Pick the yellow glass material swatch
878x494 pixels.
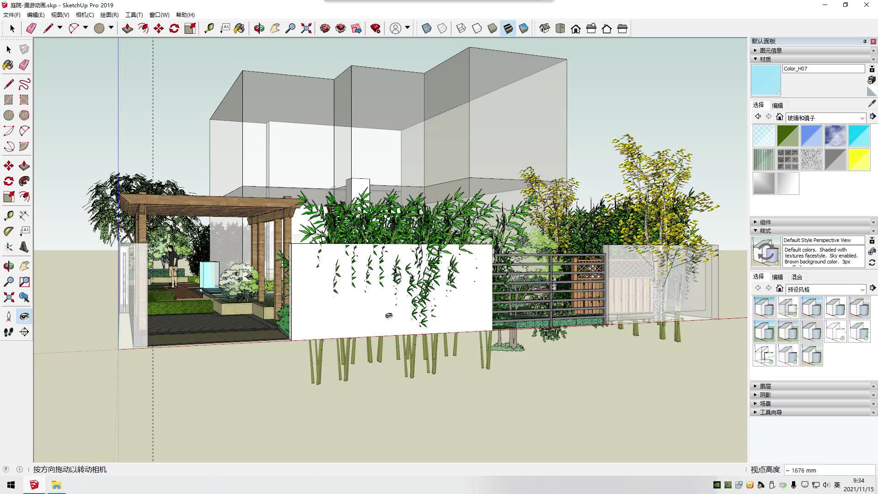(859, 160)
